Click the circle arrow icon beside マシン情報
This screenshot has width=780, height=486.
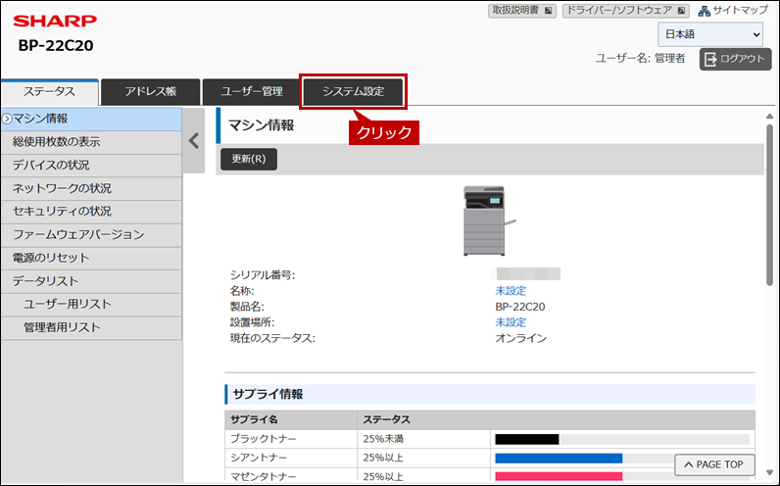click(7, 119)
